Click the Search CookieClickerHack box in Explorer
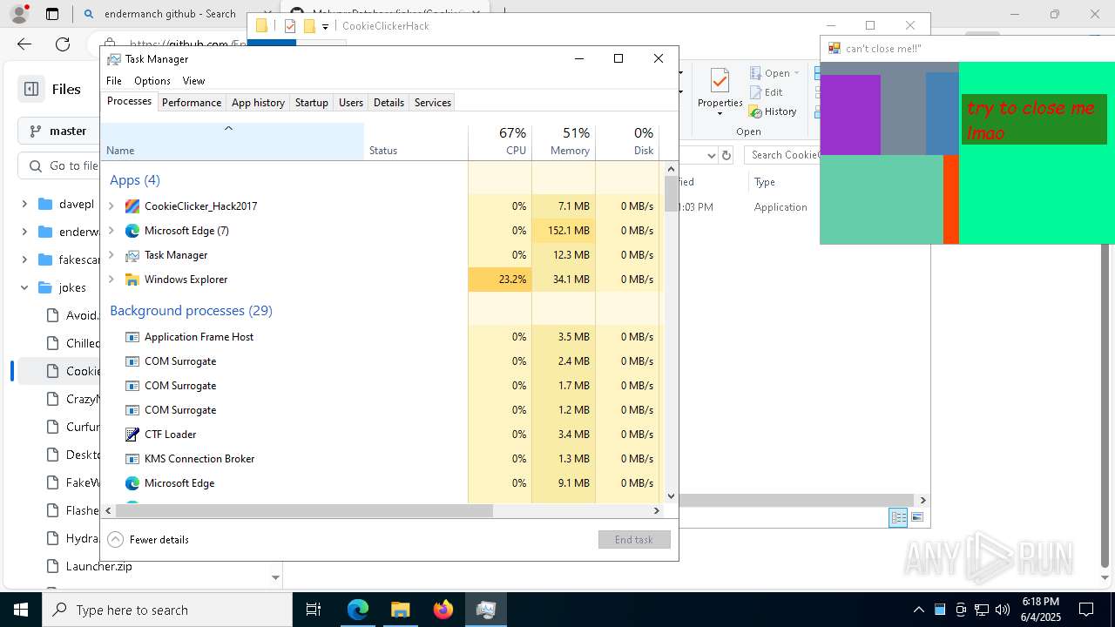The image size is (1115, 627). [x=784, y=155]
